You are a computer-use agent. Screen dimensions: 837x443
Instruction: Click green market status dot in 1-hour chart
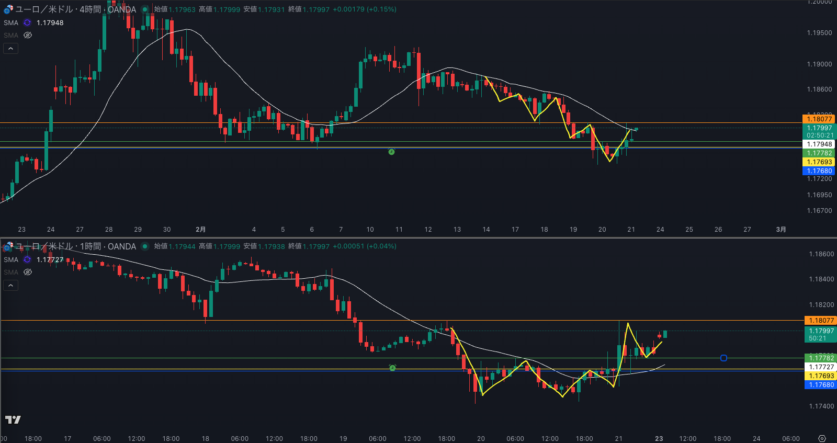point(145,246)
